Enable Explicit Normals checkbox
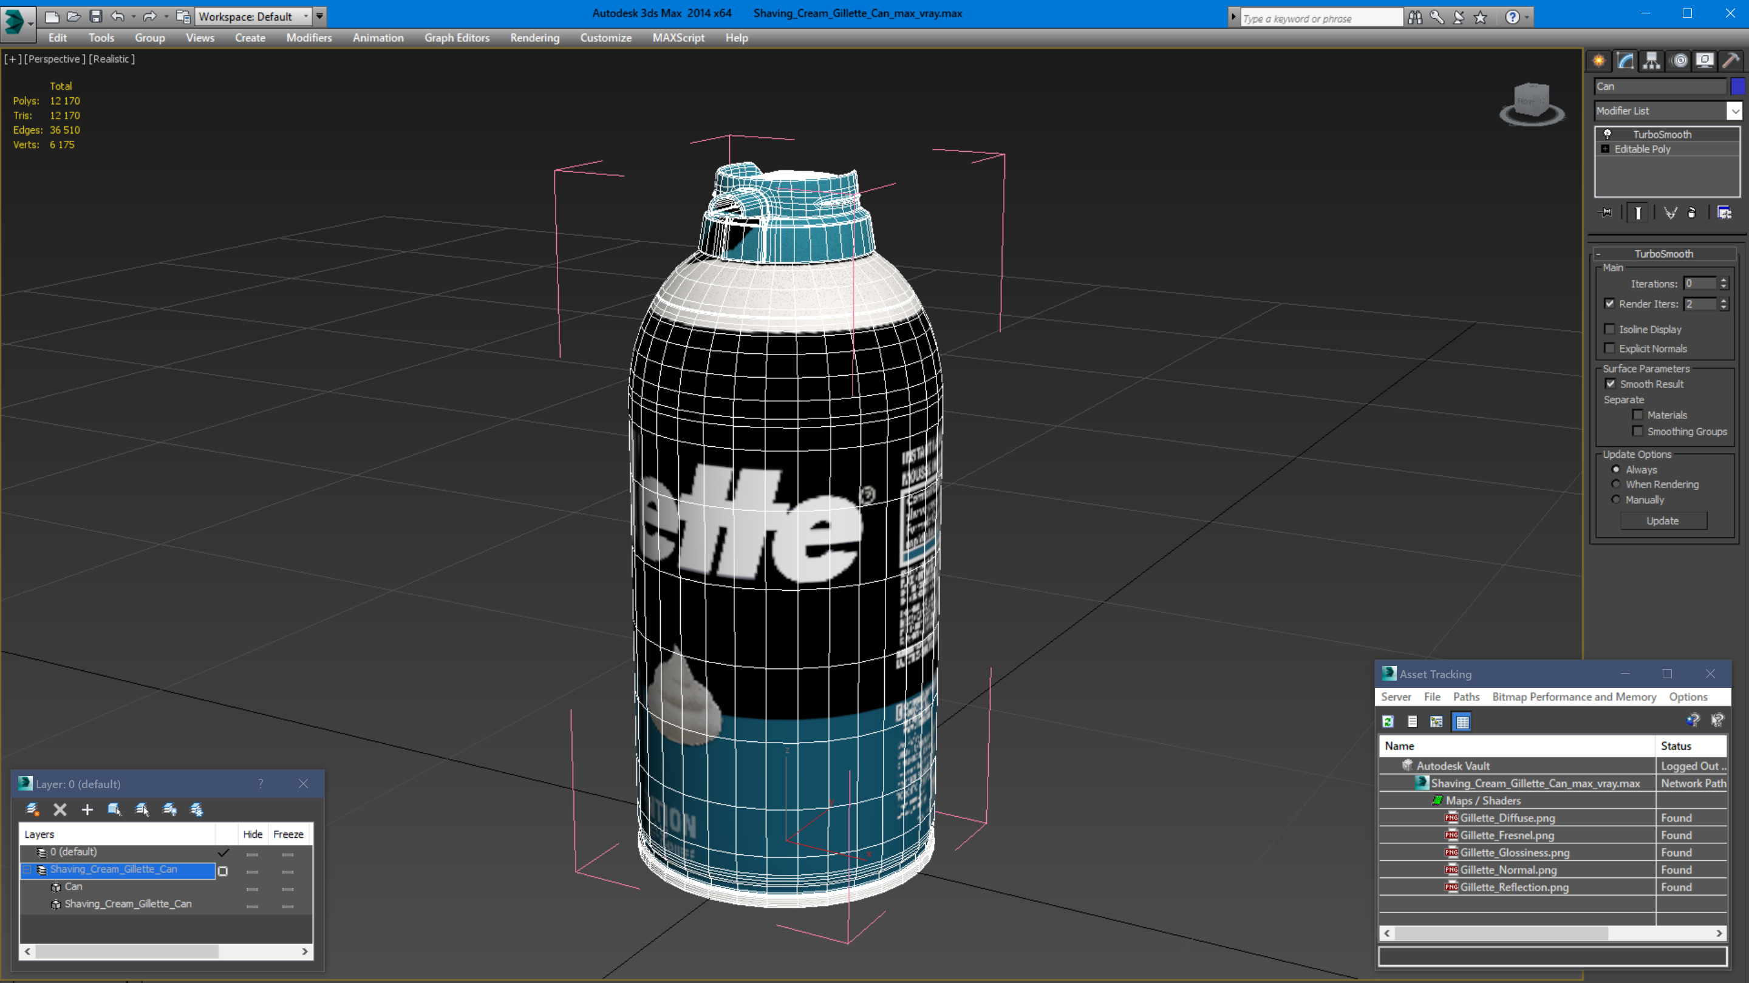 (1609, 349)
